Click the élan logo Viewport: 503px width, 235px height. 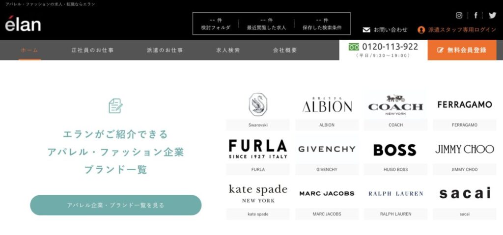pos(23,24)
